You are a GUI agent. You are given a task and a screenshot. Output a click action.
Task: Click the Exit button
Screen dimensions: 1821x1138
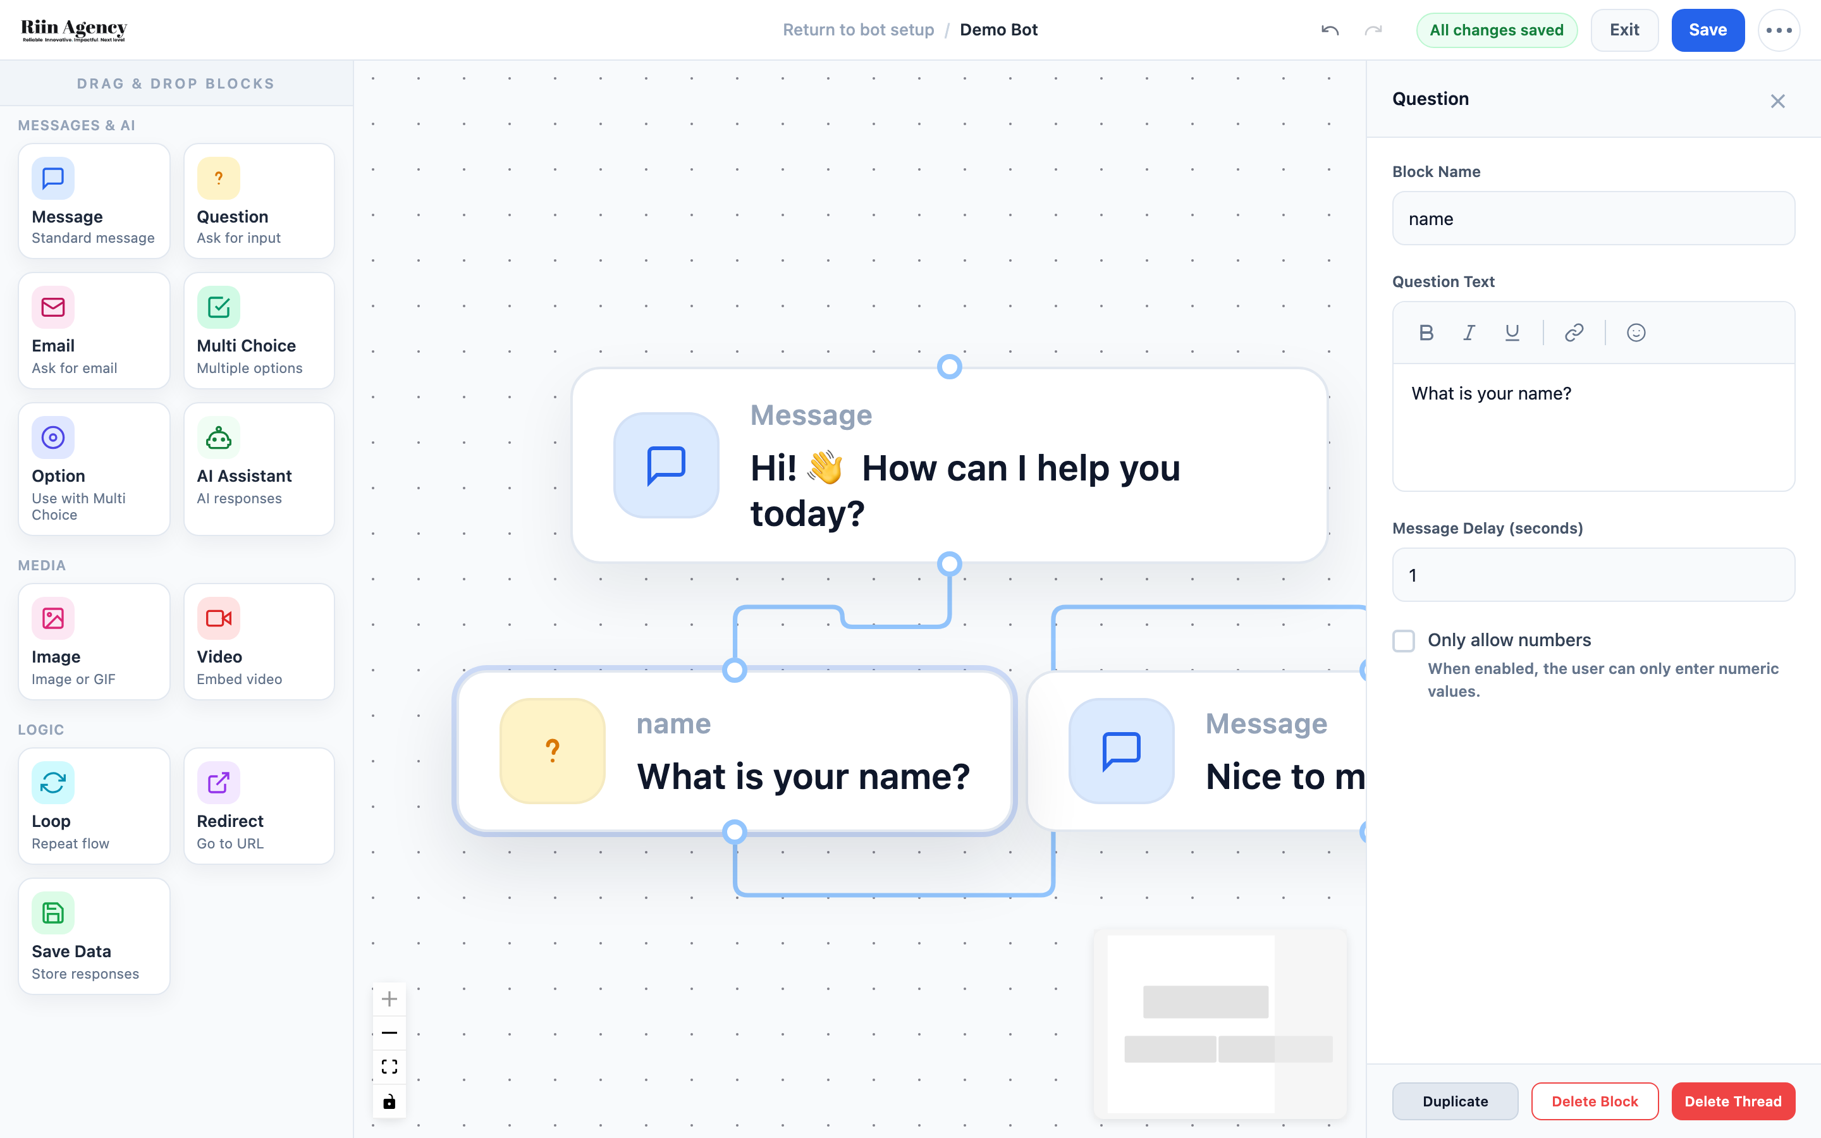1624,30
